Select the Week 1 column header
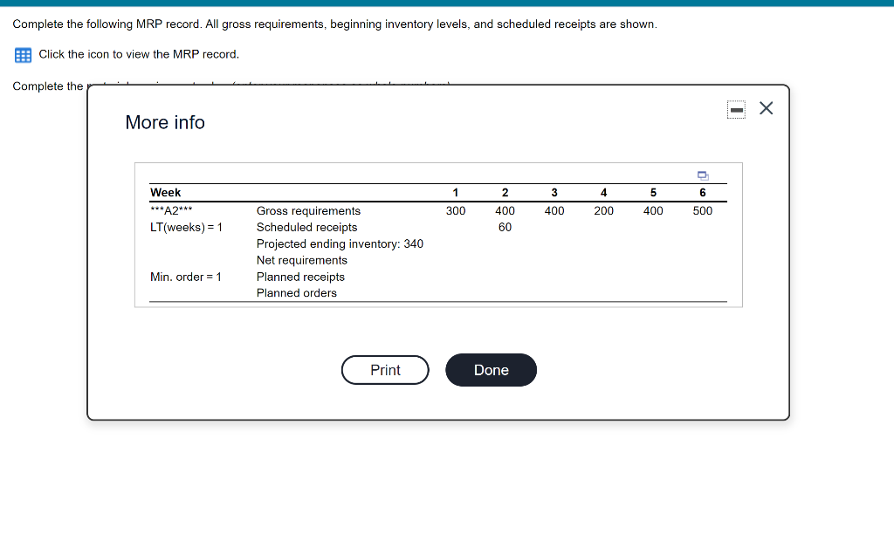This screenshot has width=894, height=555. click(x=455, y=193)
